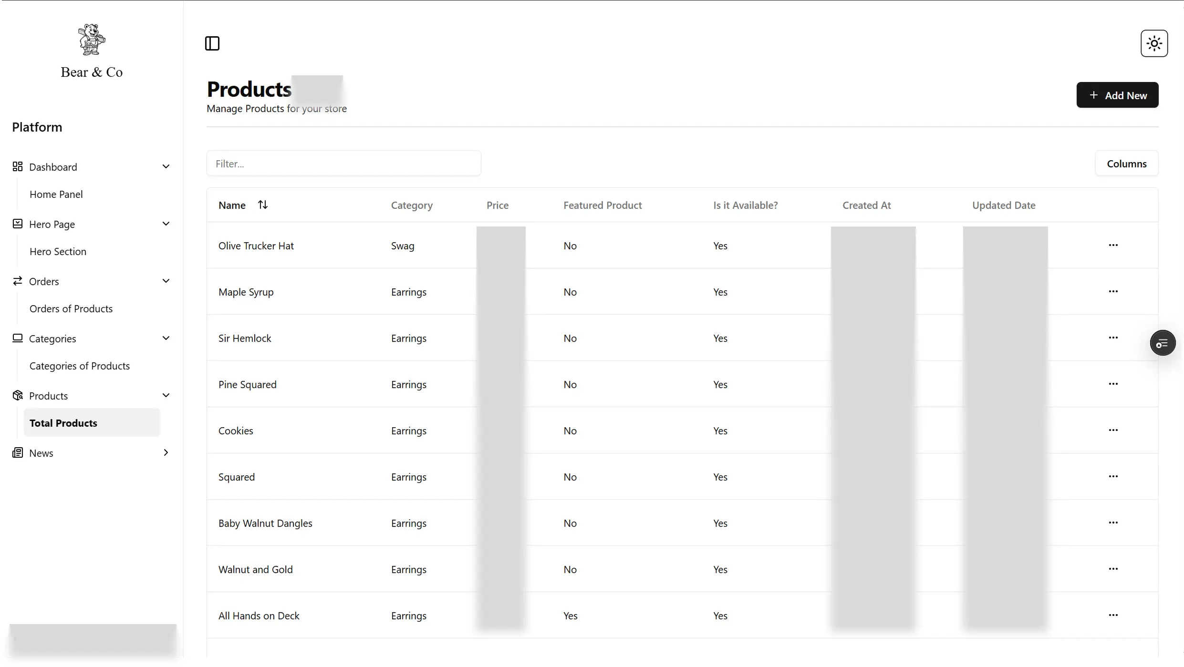Image resolution: width=1184 pixels, height=667 pixels.
Task: Switch theme with the sun icon
Action: click(1154, 43)
